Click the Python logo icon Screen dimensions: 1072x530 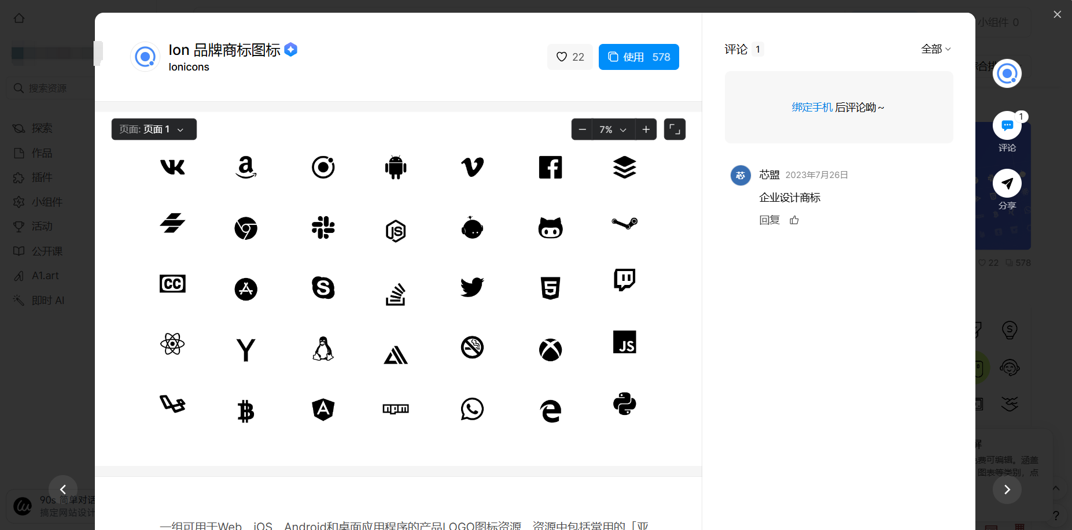click(624, 403)
